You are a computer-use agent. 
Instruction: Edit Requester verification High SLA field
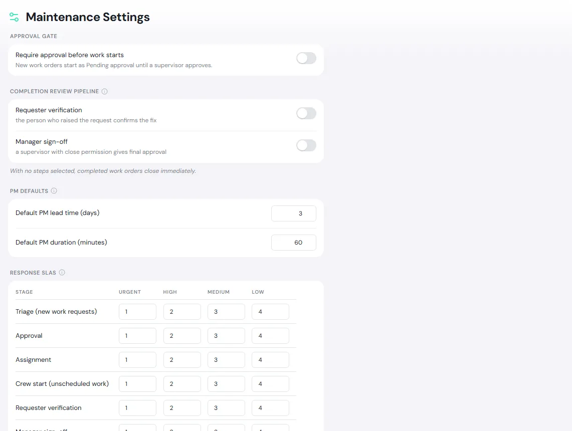tap(182, 408)
